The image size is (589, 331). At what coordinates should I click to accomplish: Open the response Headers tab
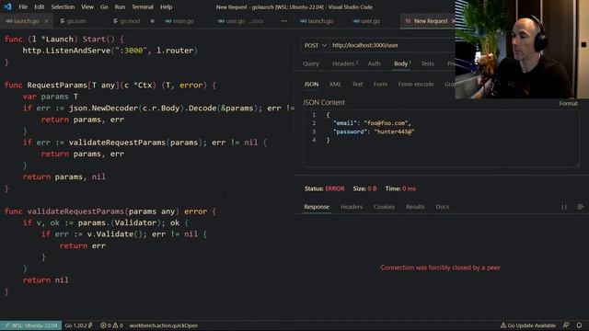point(352,207)
